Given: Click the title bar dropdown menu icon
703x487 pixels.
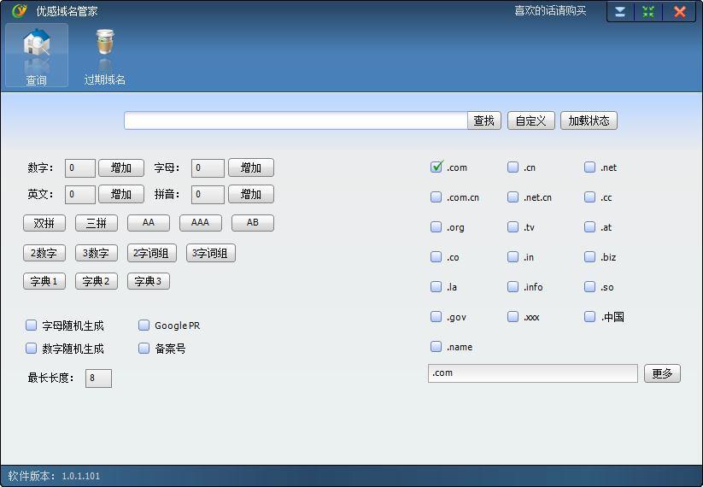Looking at the screenshot, I should (620, 12).
